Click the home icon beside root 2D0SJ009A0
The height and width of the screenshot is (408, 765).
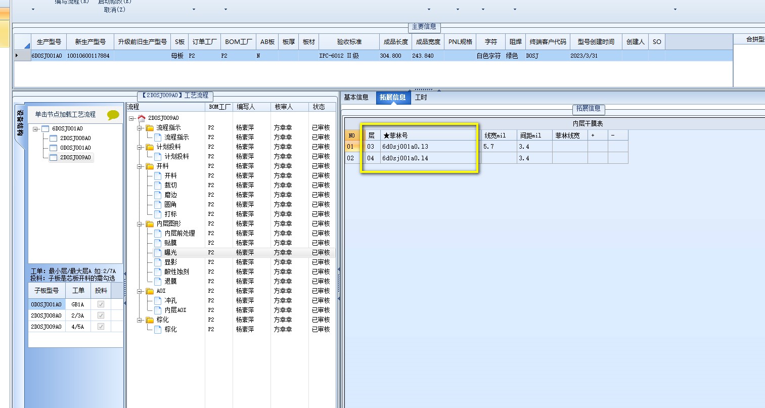[142, 118]
